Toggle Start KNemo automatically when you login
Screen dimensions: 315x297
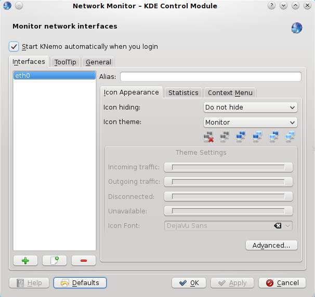pos(14,47)
